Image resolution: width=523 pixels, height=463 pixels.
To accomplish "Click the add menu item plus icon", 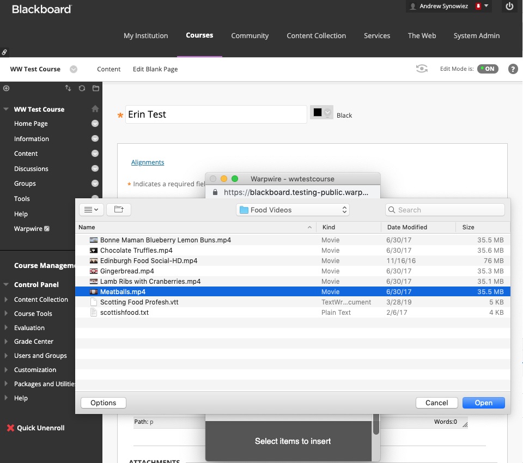I will click(x=7, y=88).
